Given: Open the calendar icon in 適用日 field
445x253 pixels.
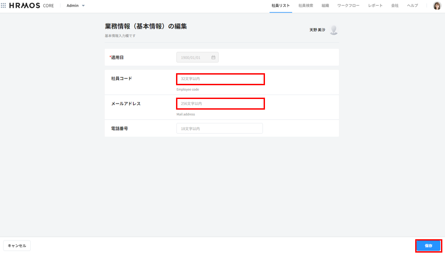Looking at the screenshot, I should 213,57.
